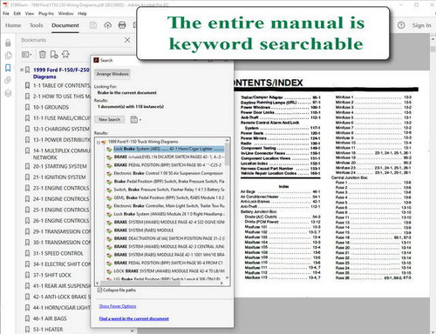Image resolution: width=436 pixels, height=334 pixels.
Task: Click the 14-1 MULTIPLEX bookmark icon
Action: (27, 150)
